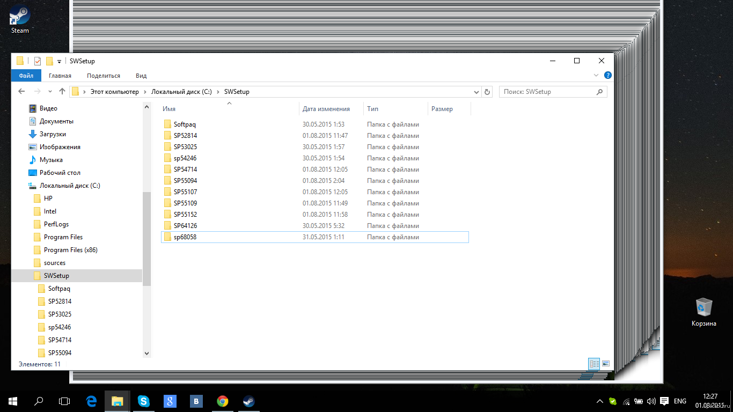
Task: Expand the ribbon with the chevron
Action: [x=596, y=76]
